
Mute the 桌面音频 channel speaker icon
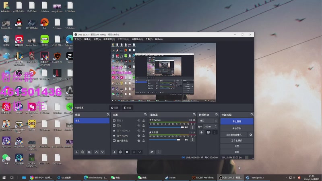[x=186, y=140]
